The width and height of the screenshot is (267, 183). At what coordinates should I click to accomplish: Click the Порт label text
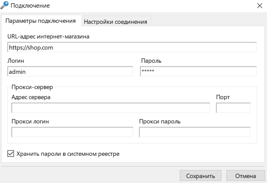223,97
